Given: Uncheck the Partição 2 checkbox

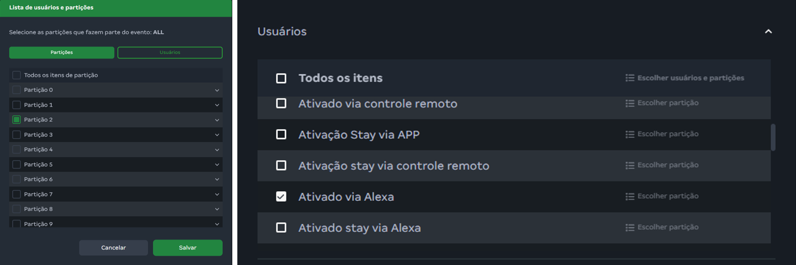Looking at the screenshot, I should (17, 119).
